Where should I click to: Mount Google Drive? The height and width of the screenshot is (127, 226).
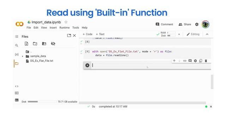tap(44, 44)
